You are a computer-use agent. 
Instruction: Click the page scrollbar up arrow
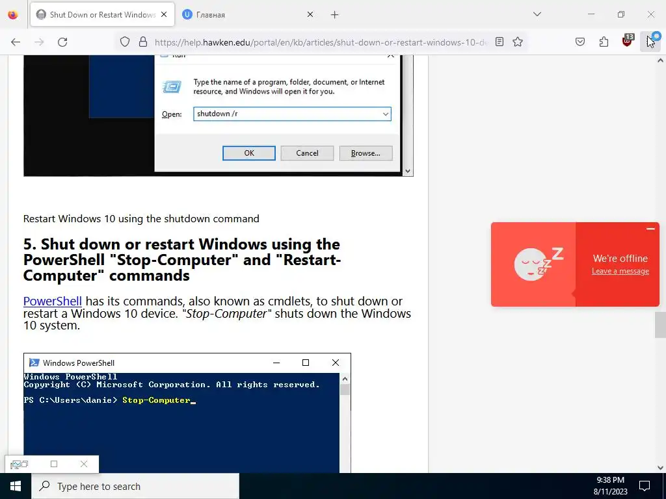[660, 60]
